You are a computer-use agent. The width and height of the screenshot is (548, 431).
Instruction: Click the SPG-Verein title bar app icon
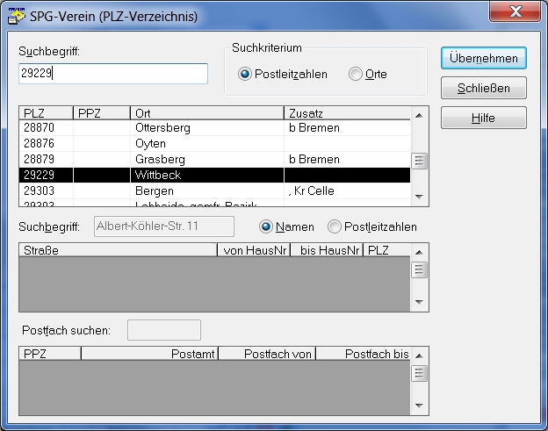click(x=16, y=14)
